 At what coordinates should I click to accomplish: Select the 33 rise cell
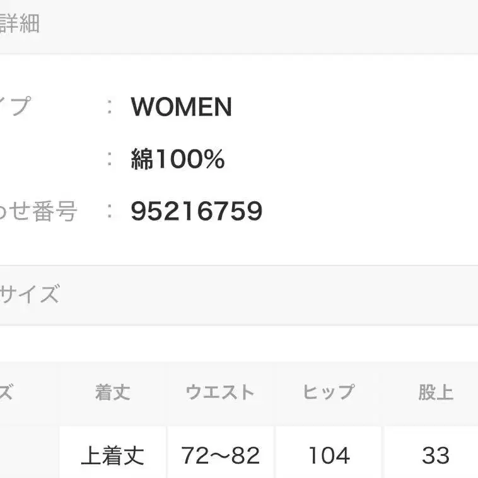[x=436, y=455]
